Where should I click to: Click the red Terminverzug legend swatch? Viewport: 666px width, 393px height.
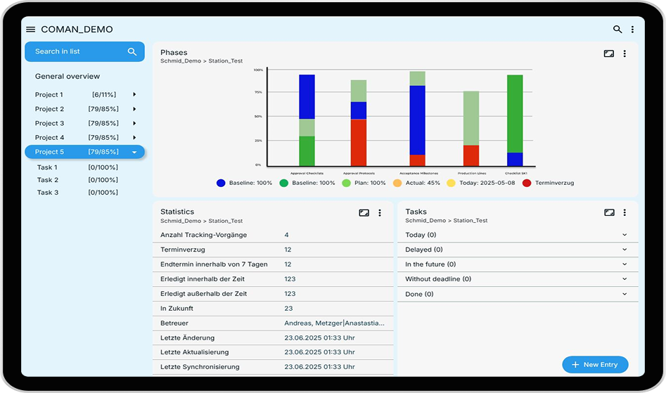pyautogui.click(x=527, y=183)
